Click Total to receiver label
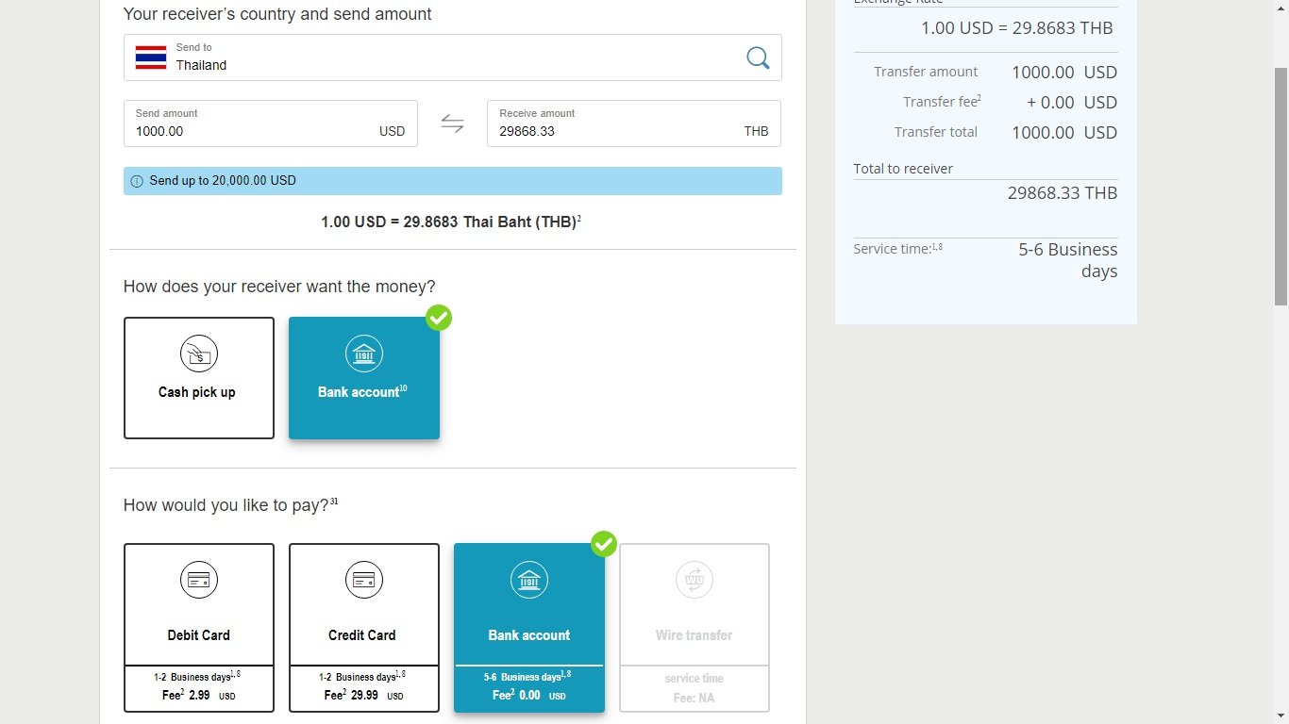The width and height of the screenshot is (1289, 724). [903, 169]
